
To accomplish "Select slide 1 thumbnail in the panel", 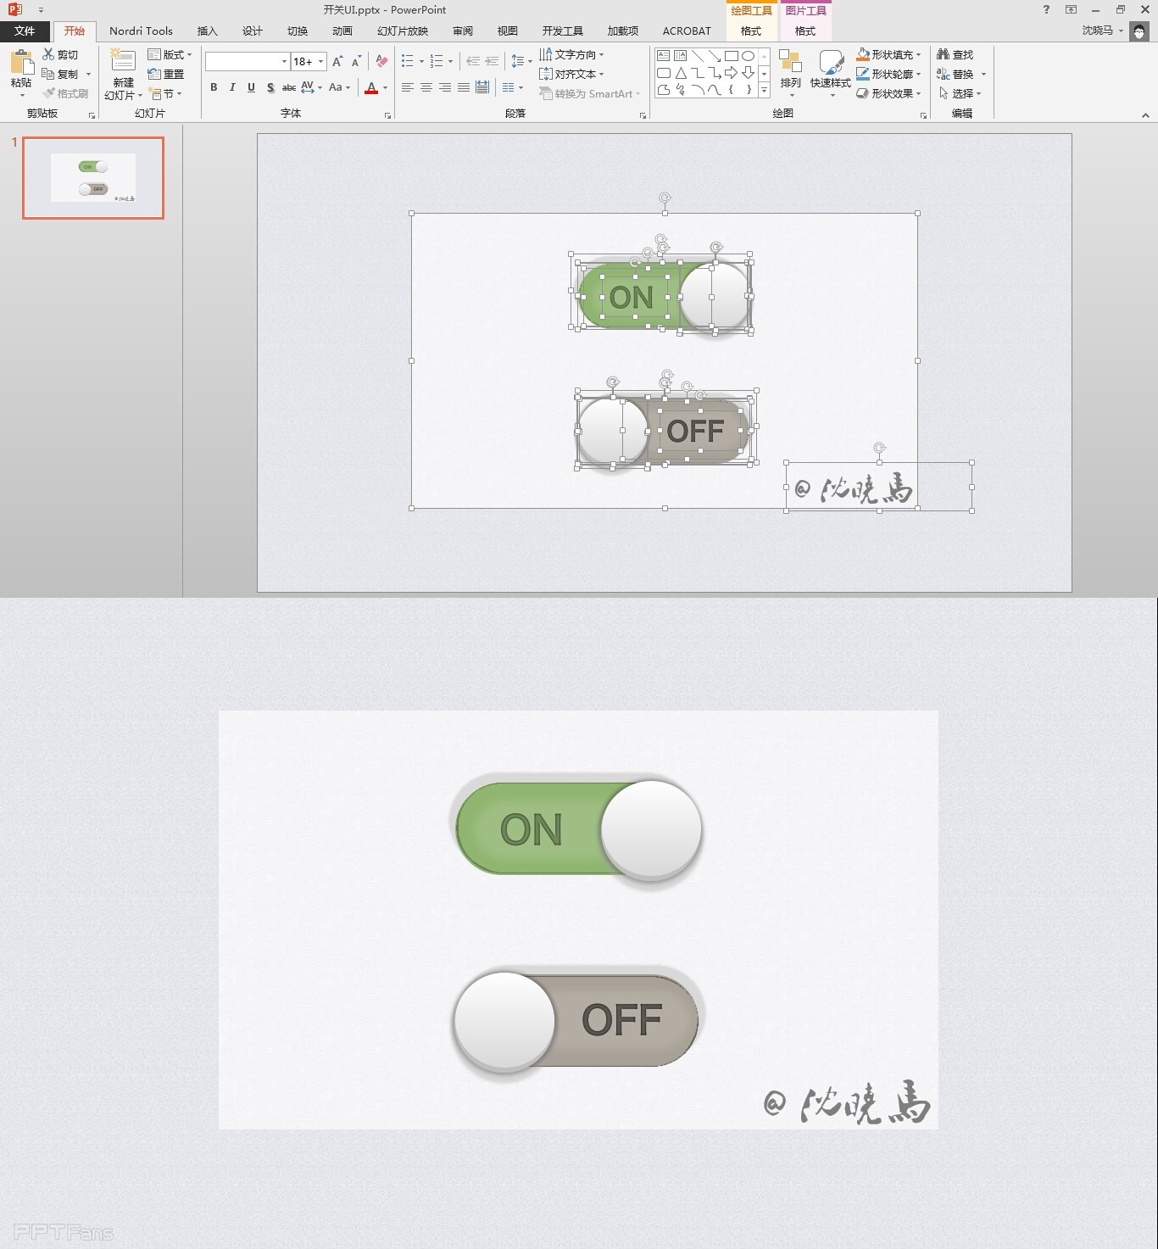I will click(92, 178).
